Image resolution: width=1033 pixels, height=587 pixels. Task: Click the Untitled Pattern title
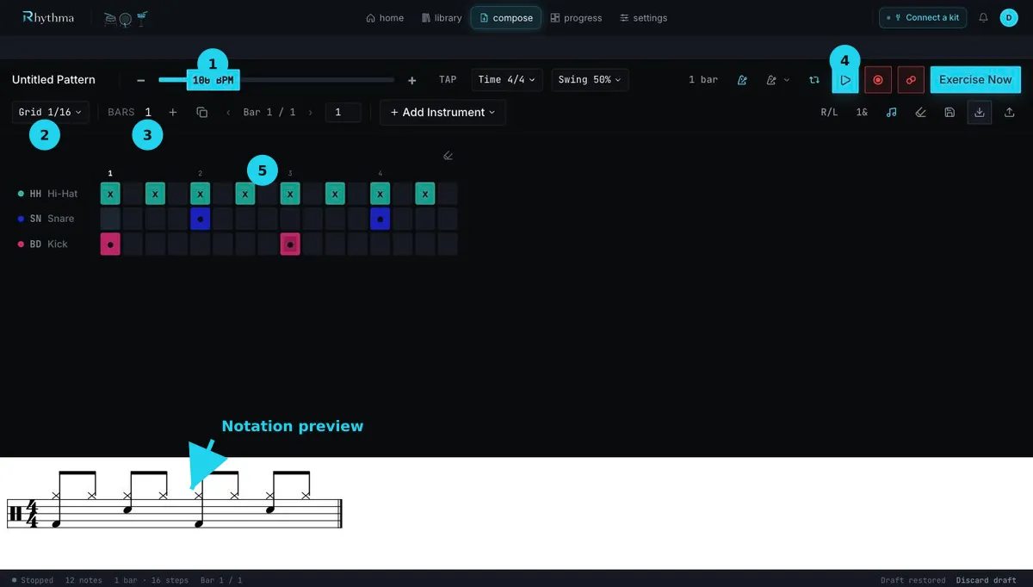(53, 80)
